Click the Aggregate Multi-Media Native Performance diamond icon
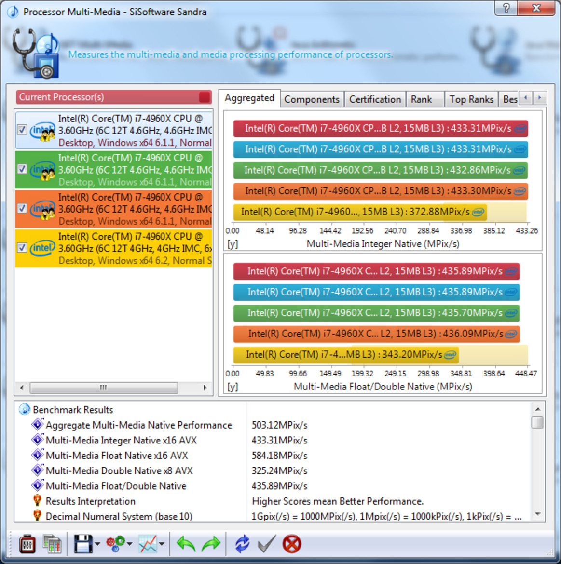The height and width of the screenshot is (564, 561). click(x=38, y=424)
